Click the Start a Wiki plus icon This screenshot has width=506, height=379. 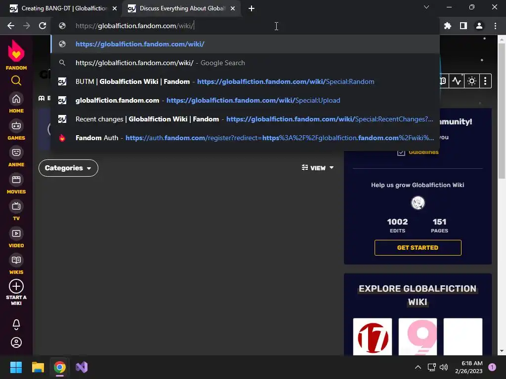click(16, 286)
